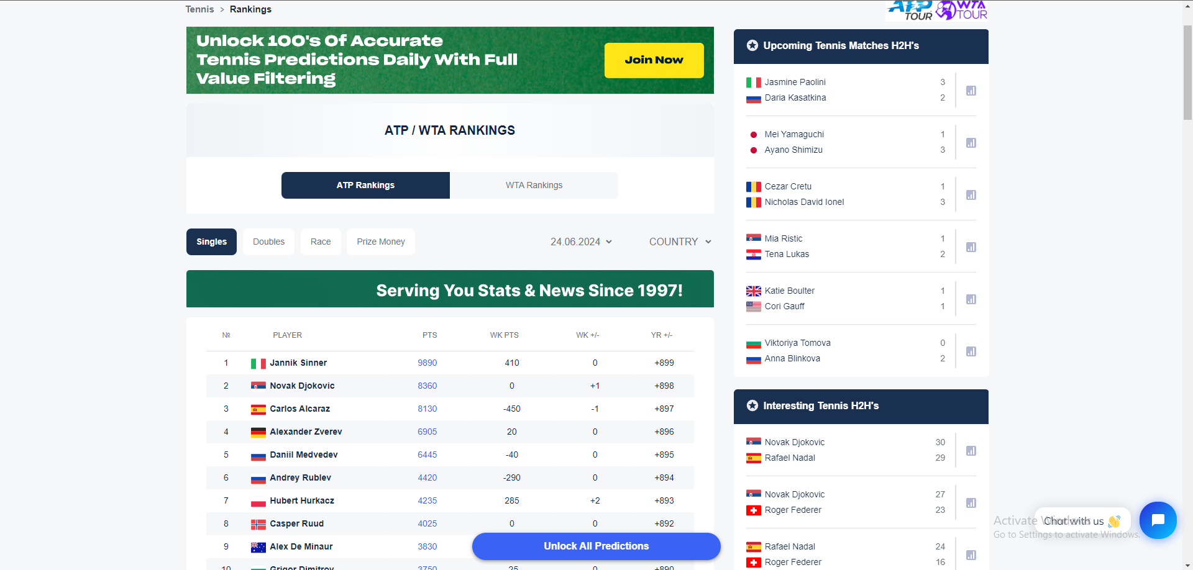This screenshot has height=570, width=1193.
Task: Click the PTS column header
Action: point(430,335)
